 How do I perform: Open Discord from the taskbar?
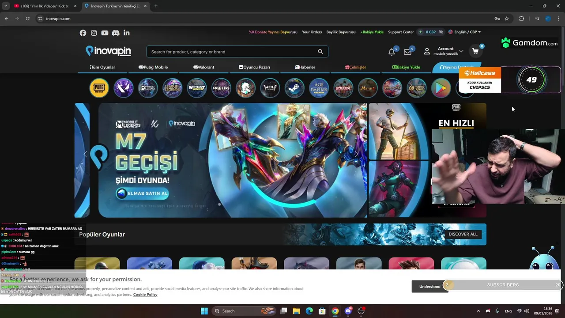click(x=348, y=311)
